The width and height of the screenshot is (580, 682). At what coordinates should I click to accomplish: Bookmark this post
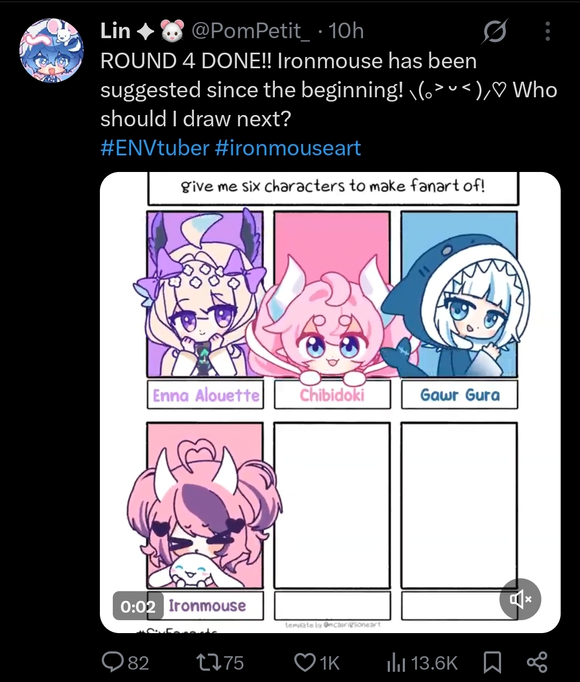pyautogui.click(x=492, y=662)
